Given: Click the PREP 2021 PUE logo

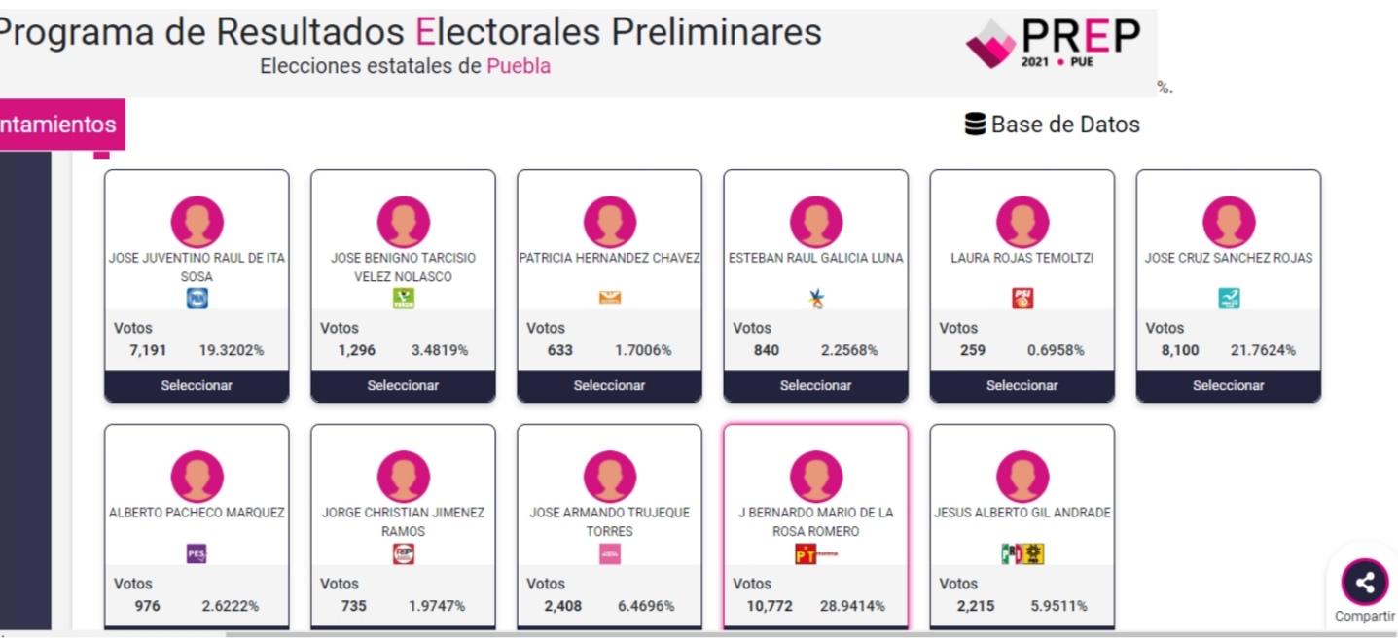Looking at the screenshot, I should (1053, 44).
